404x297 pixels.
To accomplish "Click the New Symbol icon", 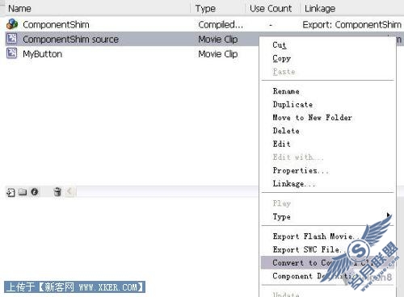I will pos(11,192).
